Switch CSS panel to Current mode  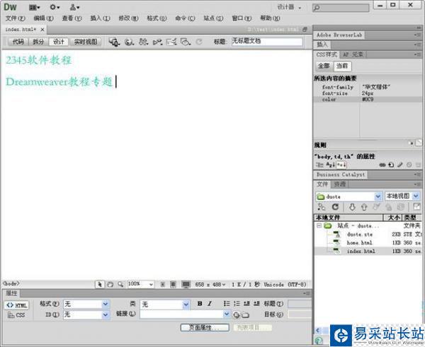(342, 66)
